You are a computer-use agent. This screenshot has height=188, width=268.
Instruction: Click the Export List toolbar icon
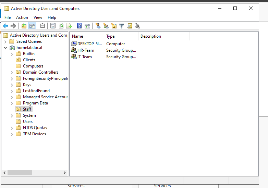coord(69,26)
